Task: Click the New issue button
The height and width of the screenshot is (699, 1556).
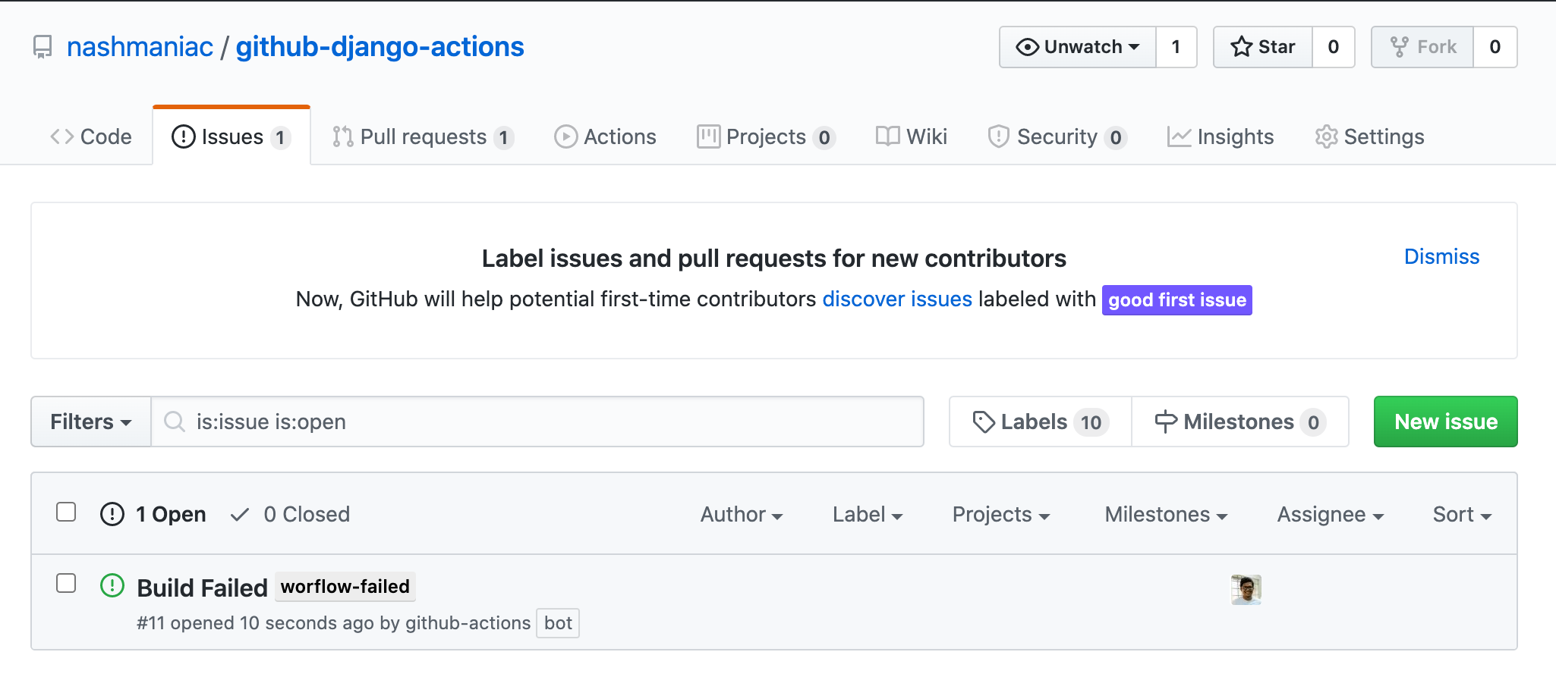Action: click(1445, 422)
